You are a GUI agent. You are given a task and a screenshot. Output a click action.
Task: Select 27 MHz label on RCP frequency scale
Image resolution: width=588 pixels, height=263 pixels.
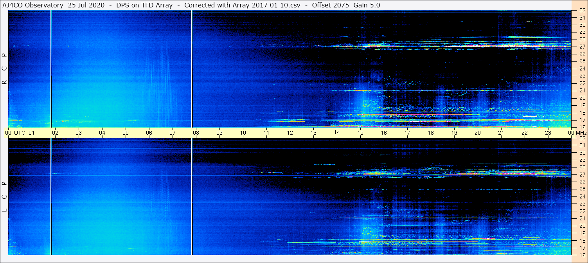[582, 47]
